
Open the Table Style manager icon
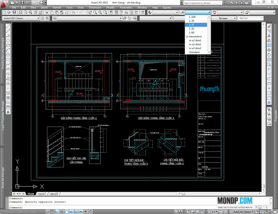214,13
